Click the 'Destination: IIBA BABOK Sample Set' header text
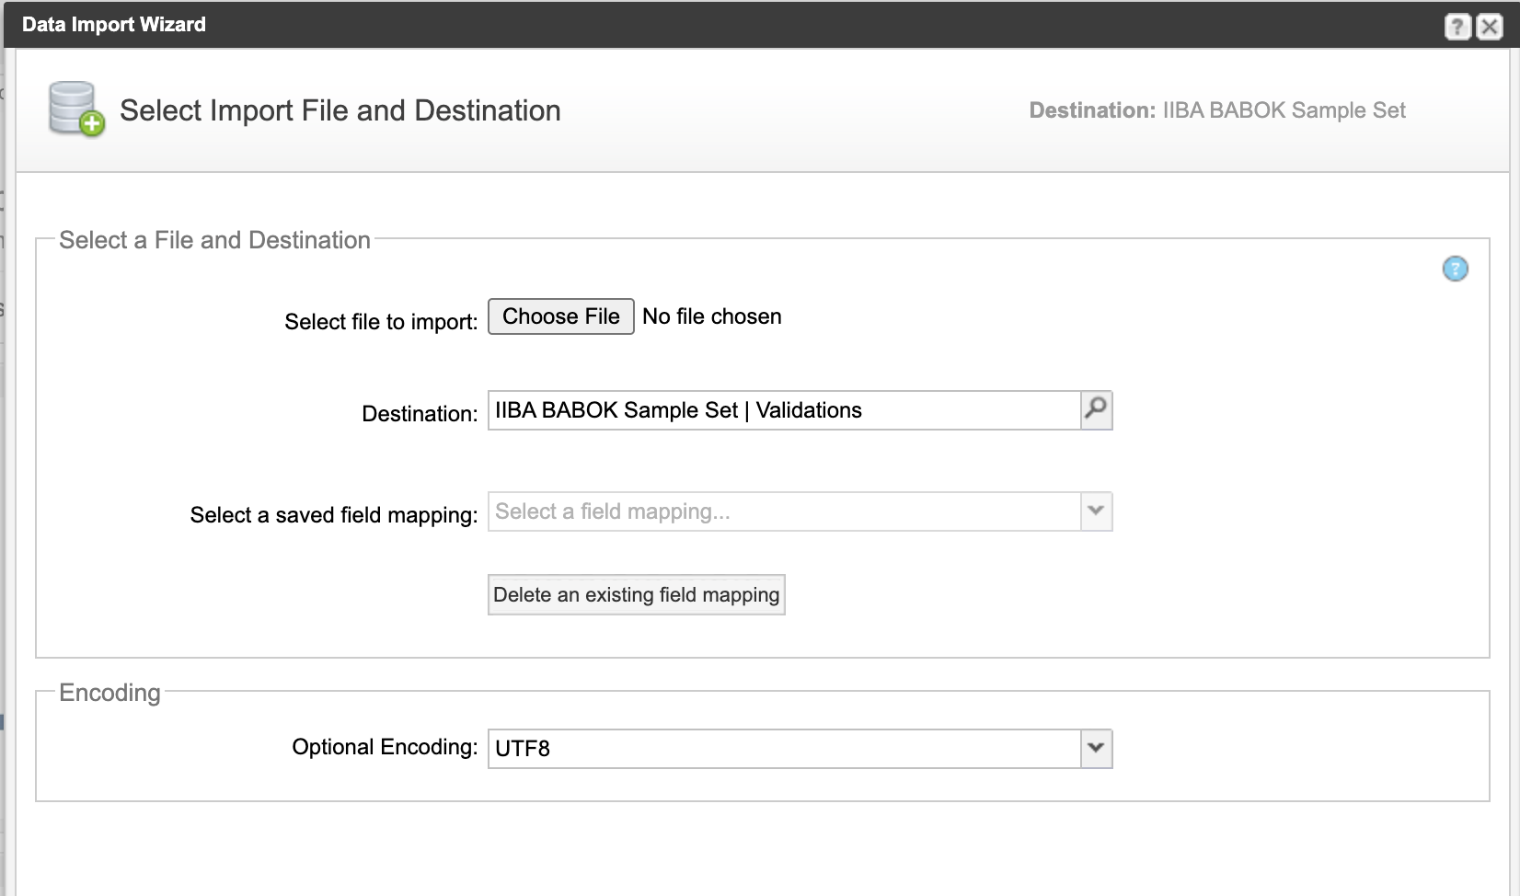 1217,110
